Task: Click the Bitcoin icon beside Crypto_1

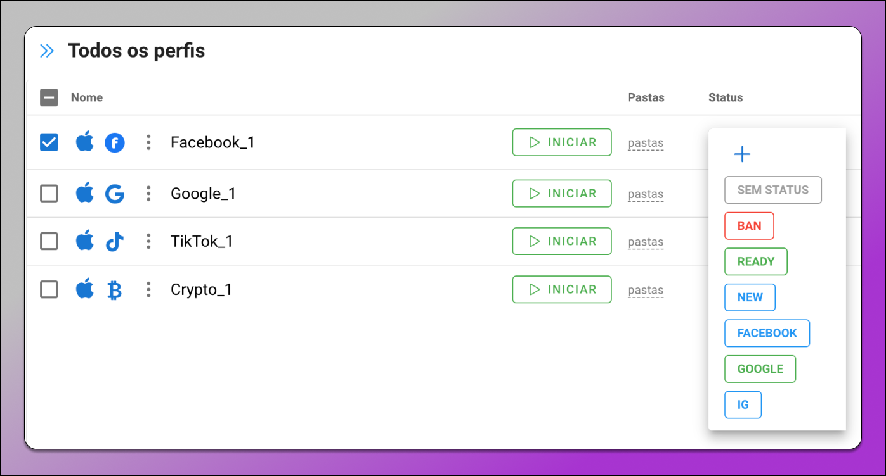Action: [115, 291]
